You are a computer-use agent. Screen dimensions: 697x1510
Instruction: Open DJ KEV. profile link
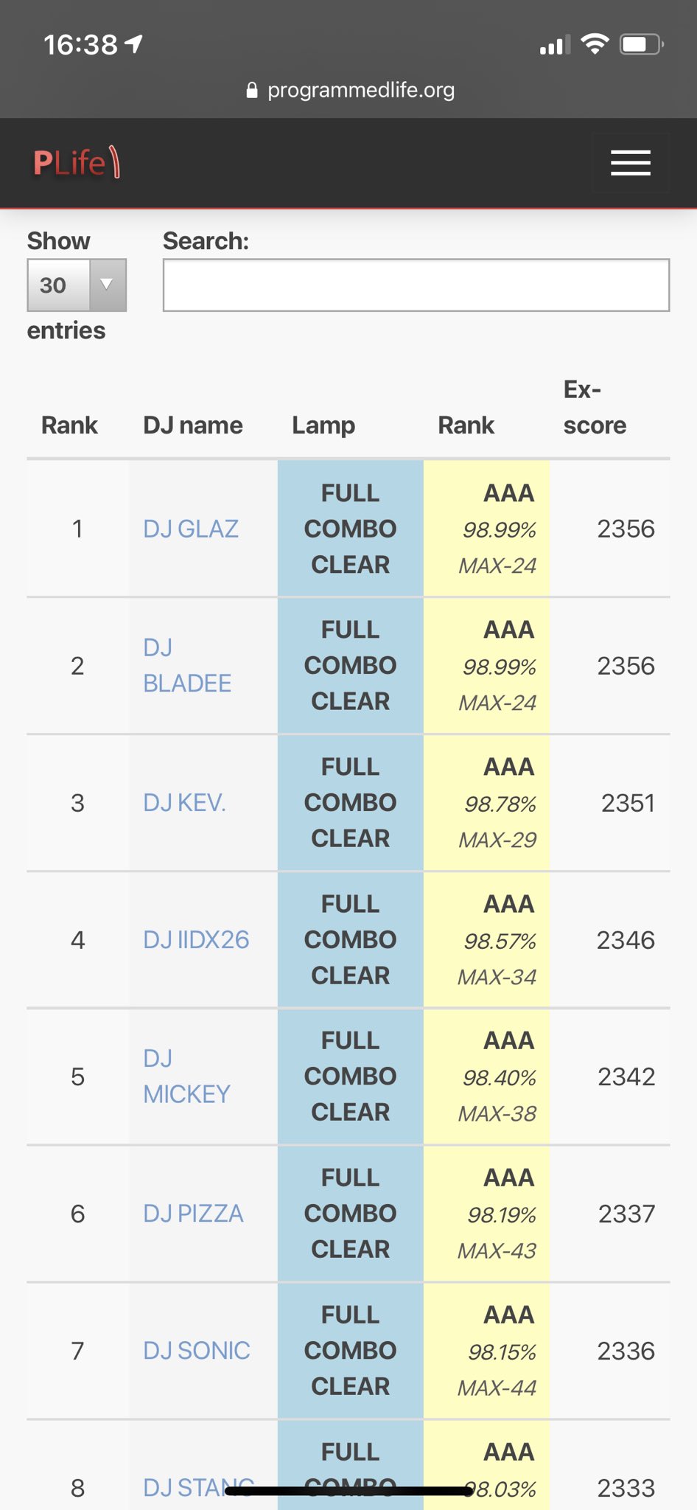point(184,803)
